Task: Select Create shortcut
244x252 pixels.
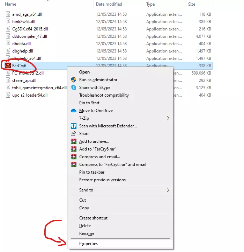Action: [x=120, y=218]
